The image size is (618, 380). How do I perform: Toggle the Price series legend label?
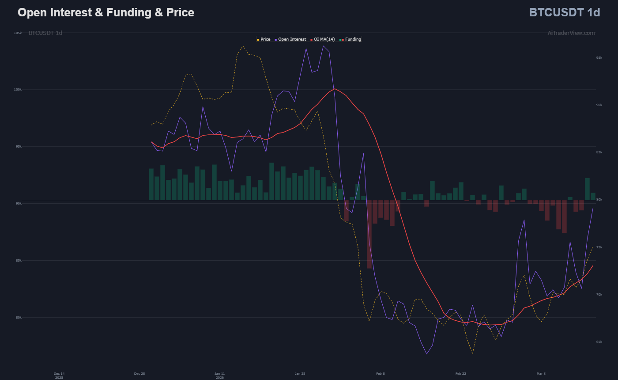(265, 39)
